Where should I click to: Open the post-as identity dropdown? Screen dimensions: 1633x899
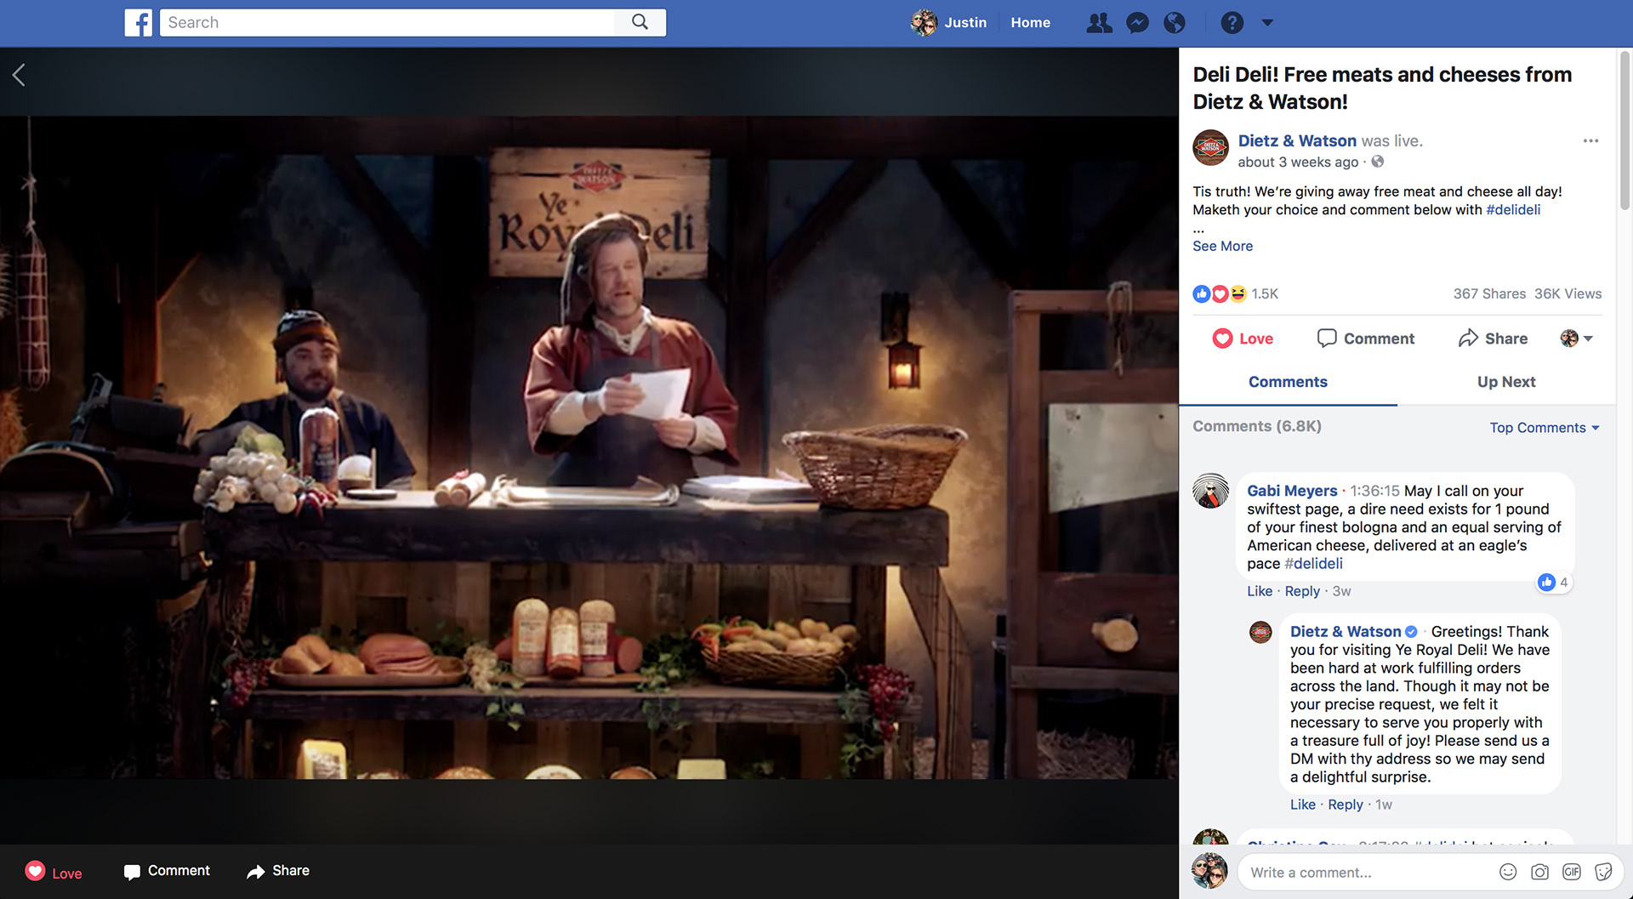pos(1576,339)
